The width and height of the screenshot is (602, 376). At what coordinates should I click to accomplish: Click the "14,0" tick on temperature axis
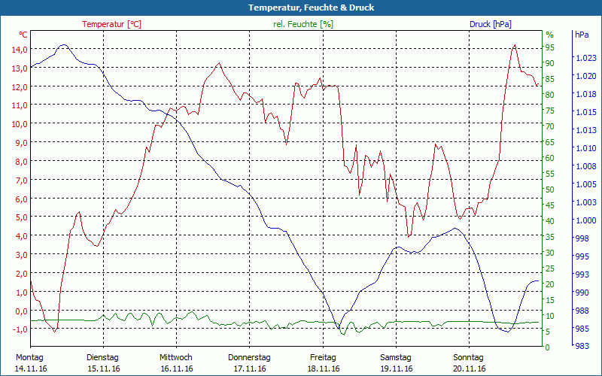pyautogui.click(x=18, y=49)
